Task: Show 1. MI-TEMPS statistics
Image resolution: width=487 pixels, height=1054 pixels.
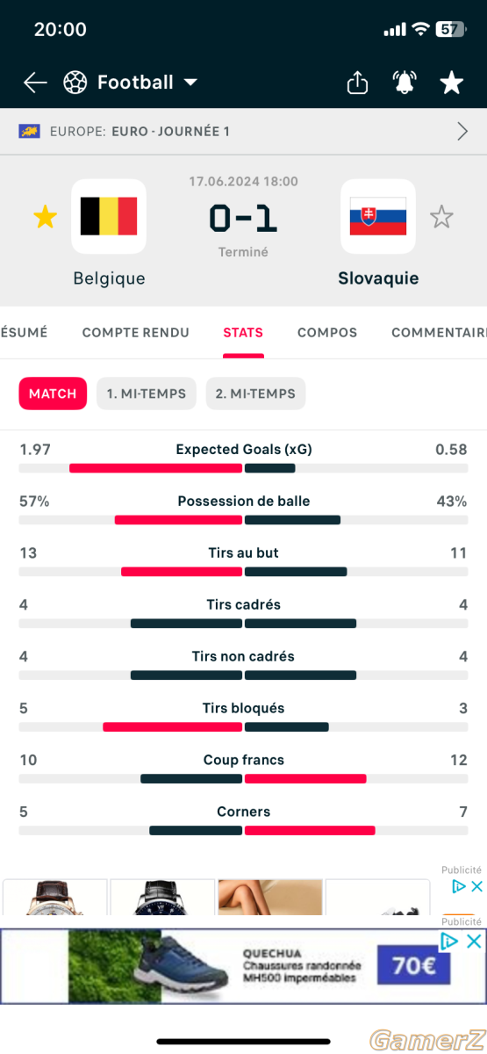Action: coord(147,393)
